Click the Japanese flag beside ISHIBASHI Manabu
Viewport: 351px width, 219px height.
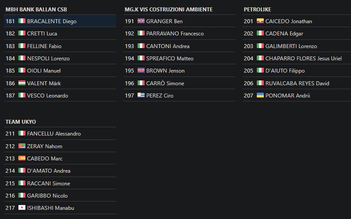pyautogui.click(x=22, y=208)
